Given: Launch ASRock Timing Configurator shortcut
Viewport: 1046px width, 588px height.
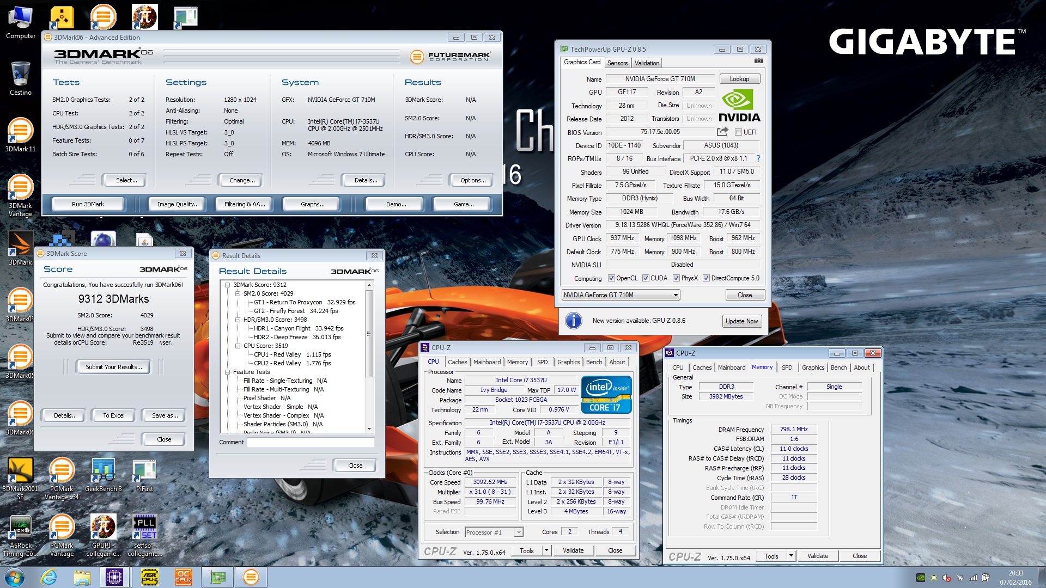Looking at the screenshot, I should pyautogui.click(x=20, y=536).
